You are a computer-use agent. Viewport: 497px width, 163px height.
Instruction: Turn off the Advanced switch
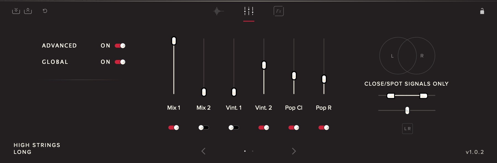[x=120, y=46]
